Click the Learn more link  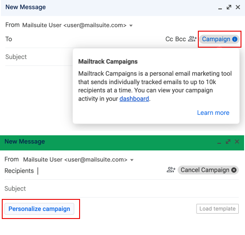[213, 113]
